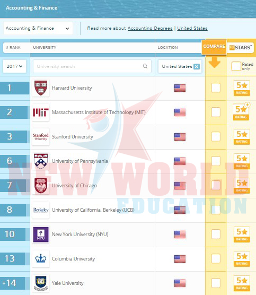The width and height of the screenshot is (256, 295).
Task: Open NYU's 5 star rating badge
Action: point(242,235)
